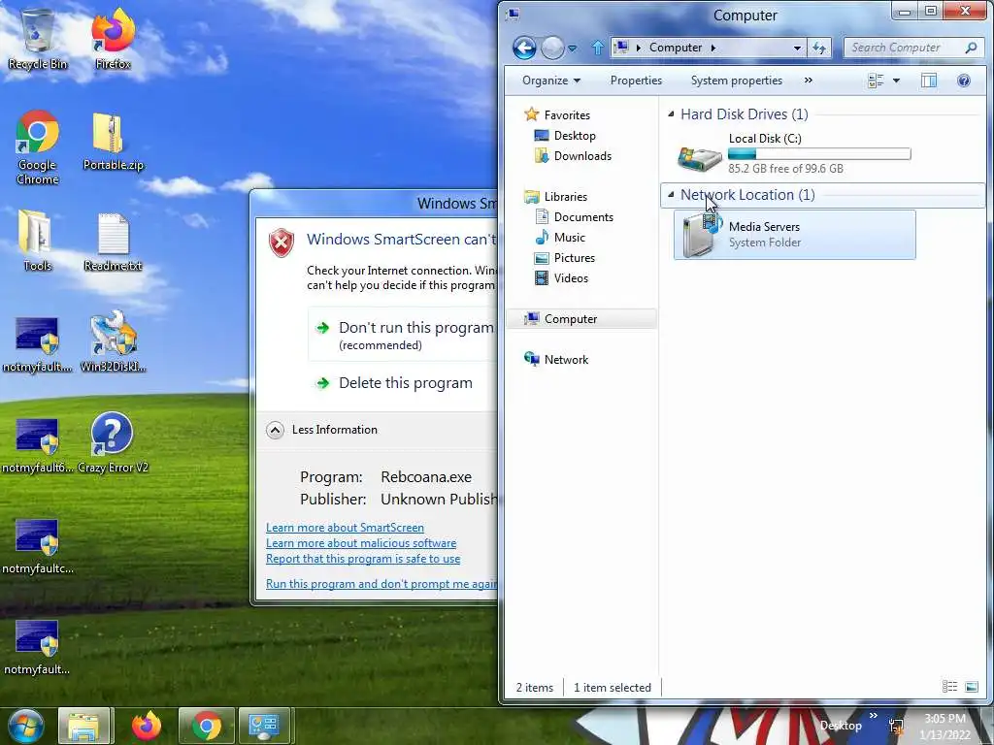The width and height of the screenshot is (994, 745).
Task: Click the Back arrow in Computer window
Action: click(524, 48)
